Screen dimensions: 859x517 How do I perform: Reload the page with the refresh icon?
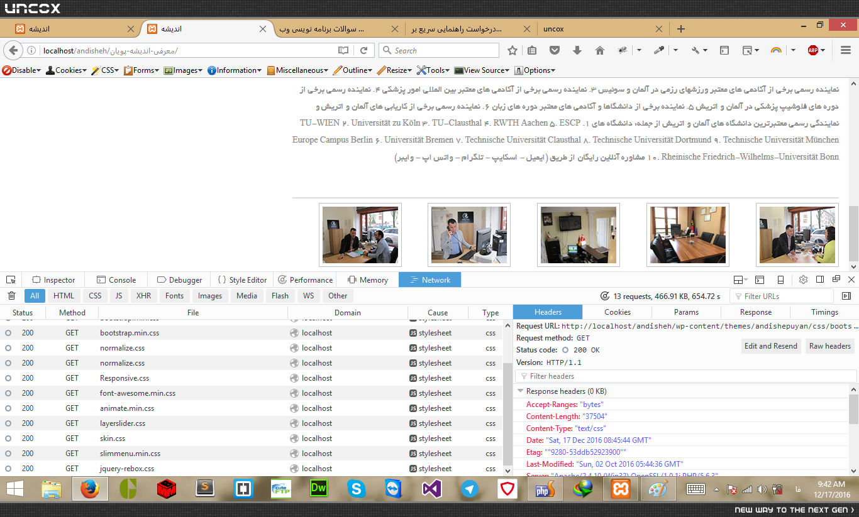pos(363,50)
